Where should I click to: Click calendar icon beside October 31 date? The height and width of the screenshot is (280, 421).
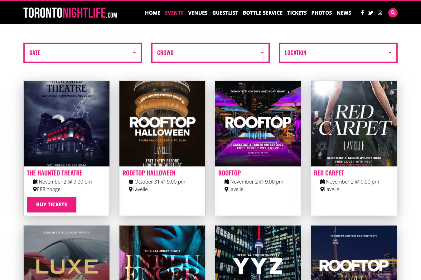tap(131, 182)
